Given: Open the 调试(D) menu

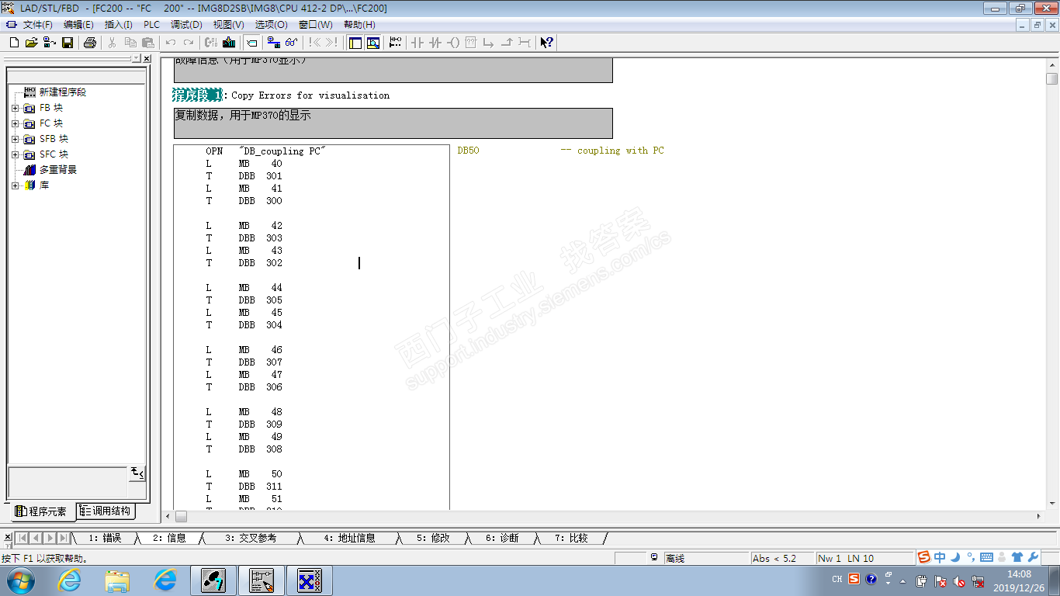Looking at the screenshot, I should point(186,25).
